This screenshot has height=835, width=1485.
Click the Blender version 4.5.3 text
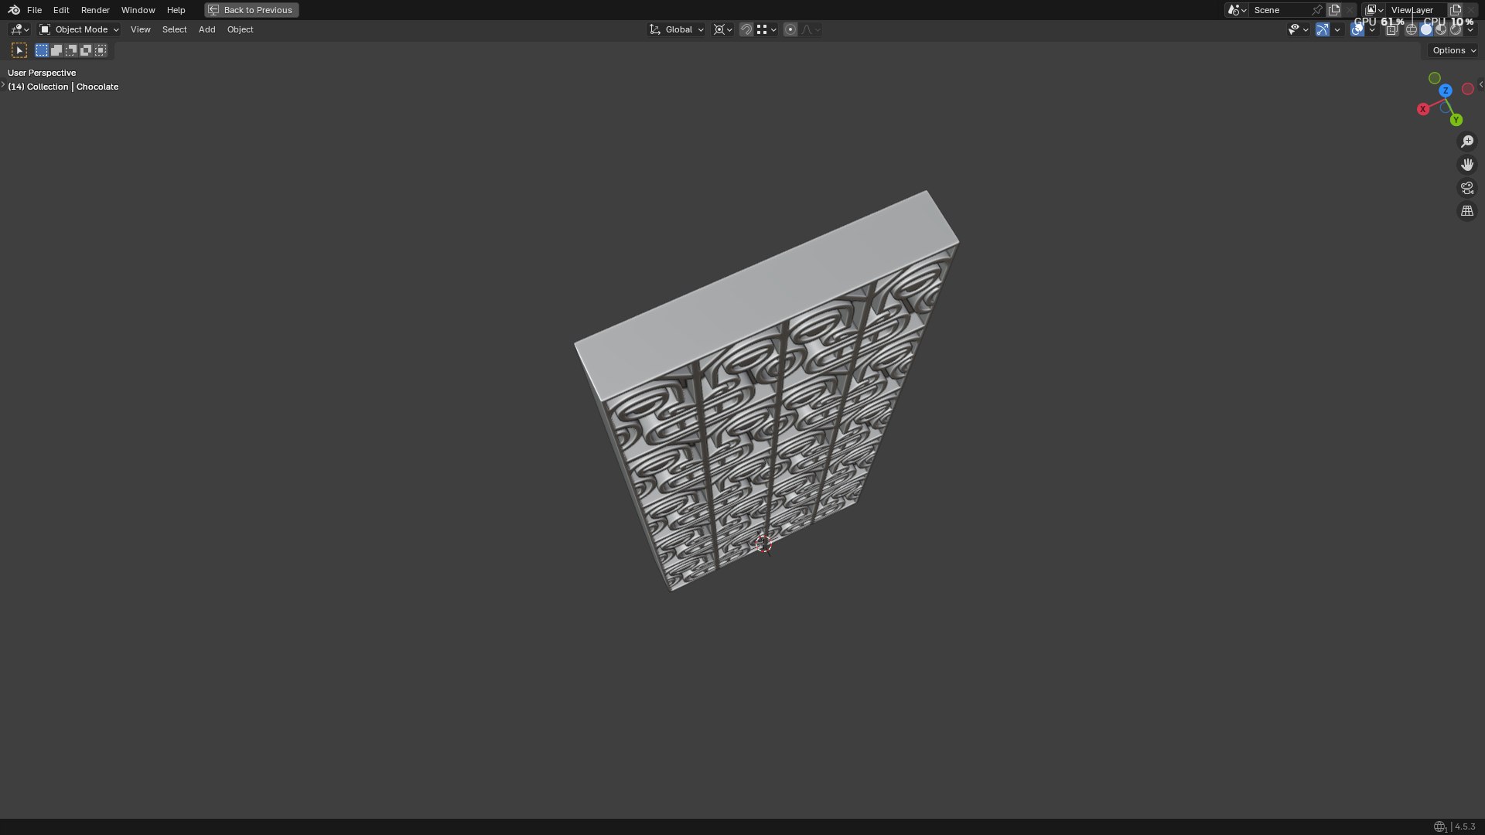(1465, 826)
